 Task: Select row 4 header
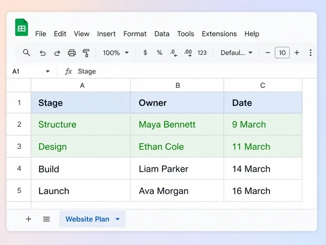click(x=18, y=169)
